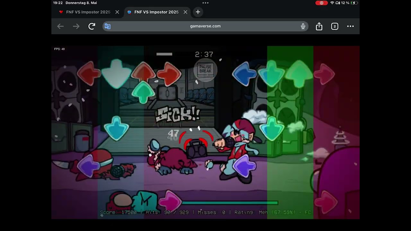The height and width of the screenshot is (231, 411).
Task: Tap the purple left note over fallen impostor
Action: [89, 165]
